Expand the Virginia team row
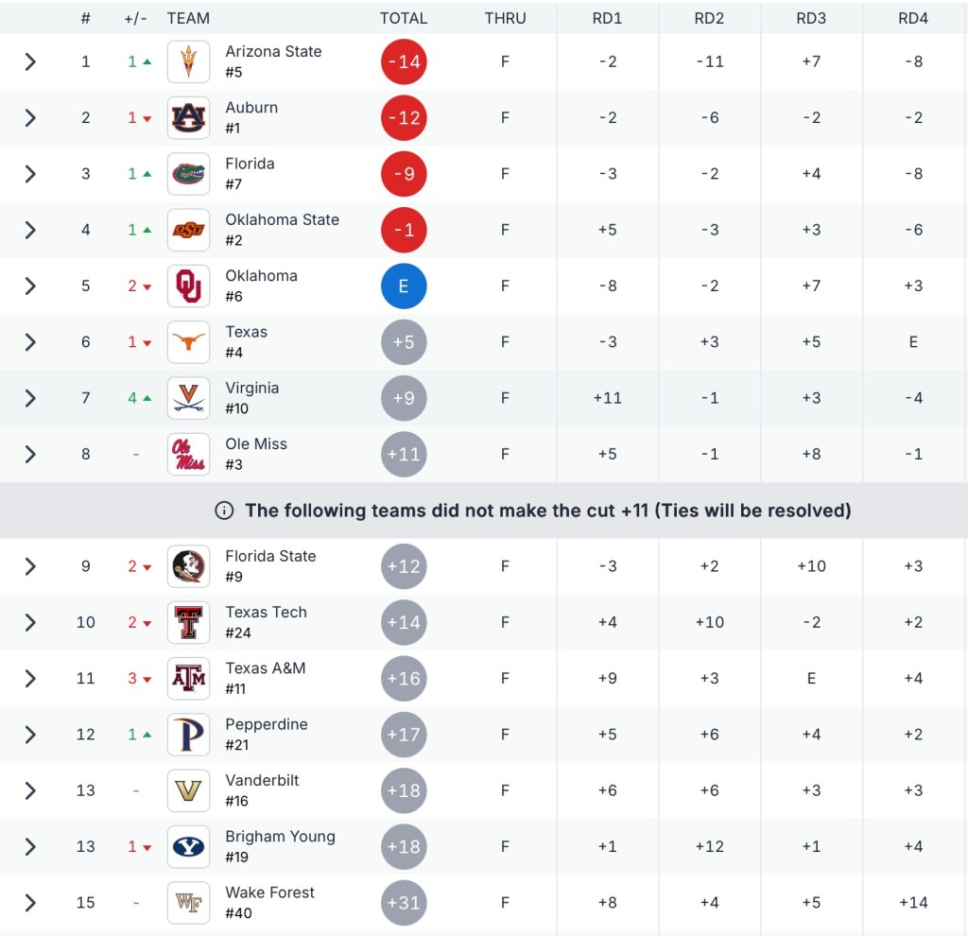Image resolution: width=968 pixels, height=936 pixels. pyautogui.click(x=30, y=398)
